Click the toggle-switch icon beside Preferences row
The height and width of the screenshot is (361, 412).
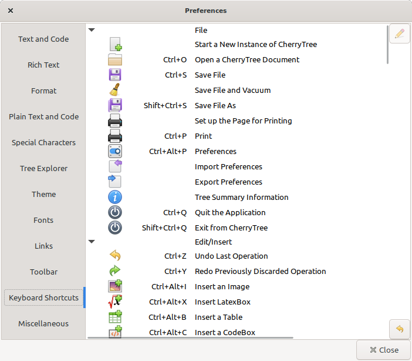click(115, 151)
